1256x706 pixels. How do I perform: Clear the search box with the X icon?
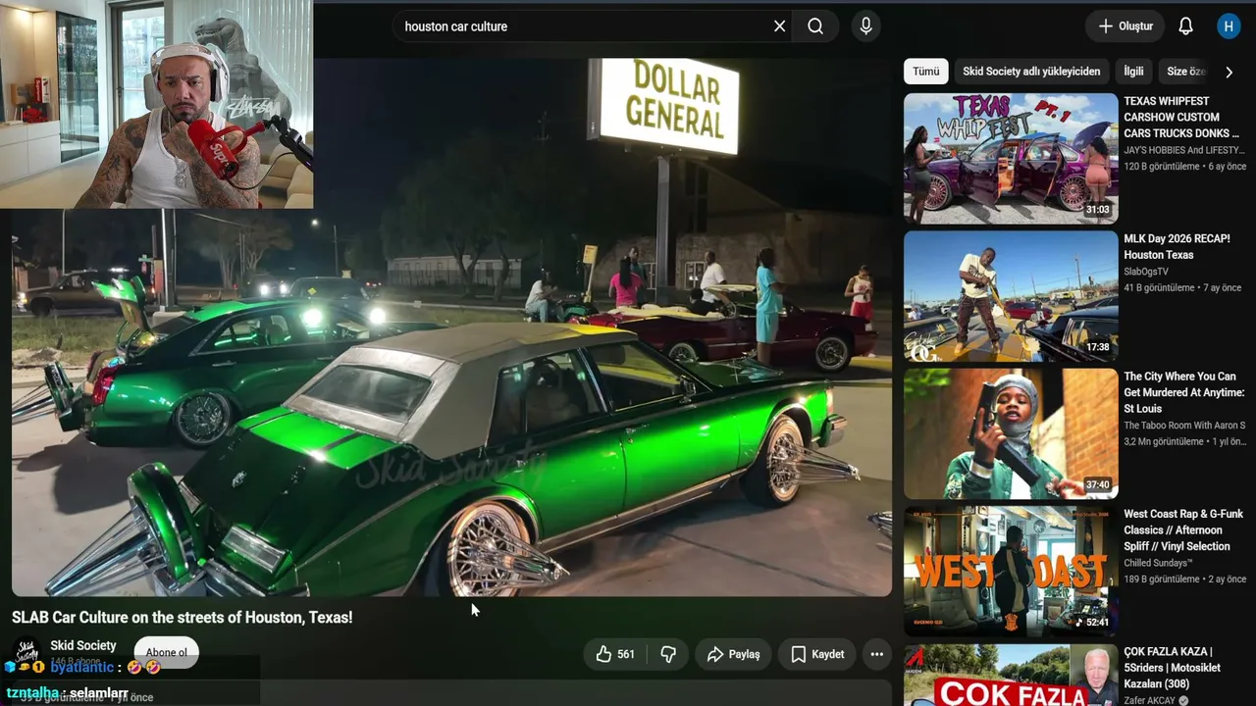[x=779, y=26]
